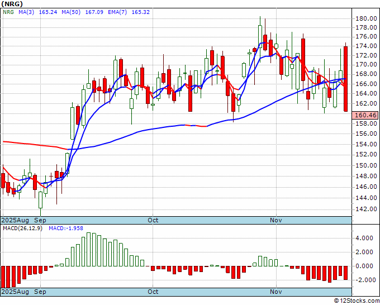Click the 0.000 MACD axis label
This screenshot has height=305, width=380.
pyautogui.click(x=364, y=266)
